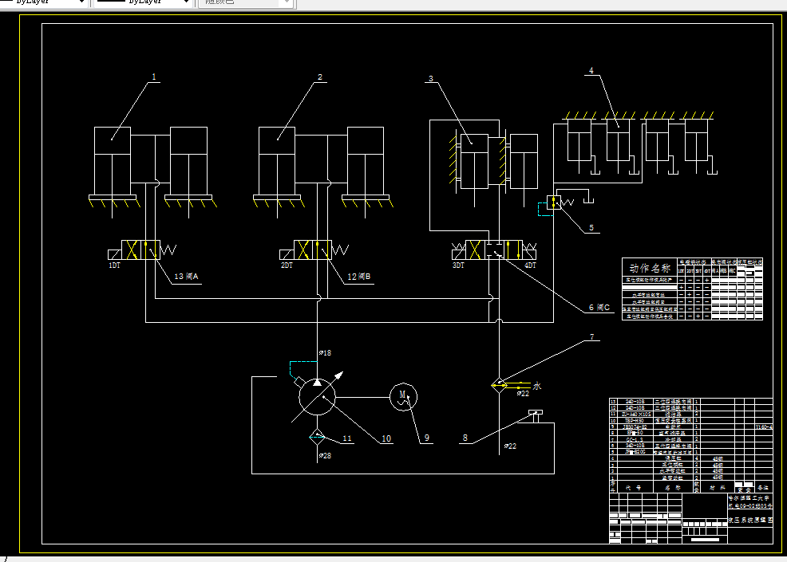
Task: Click callout number 7
Action: [x=591, y=337]
